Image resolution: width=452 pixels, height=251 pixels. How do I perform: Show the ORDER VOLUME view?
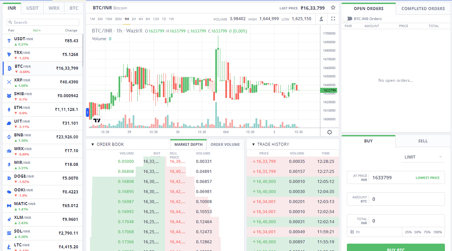tap(225, 144)
